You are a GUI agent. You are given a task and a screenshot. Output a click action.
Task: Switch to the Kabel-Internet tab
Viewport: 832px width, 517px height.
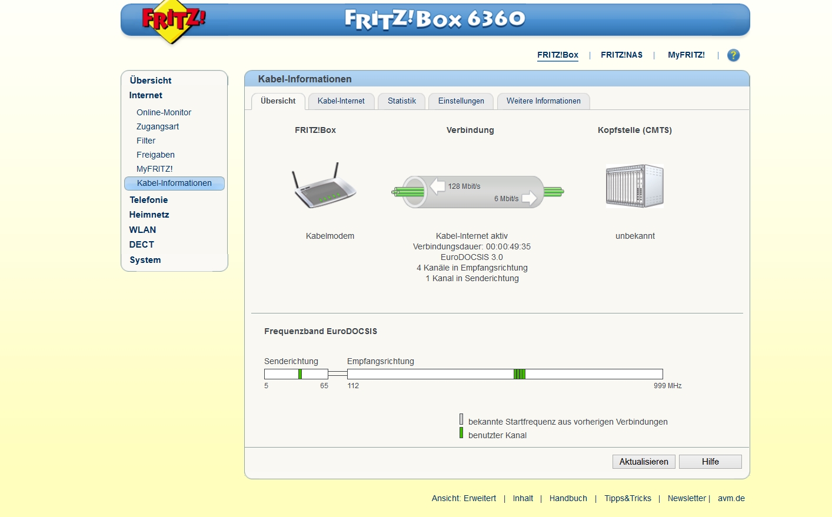341,101
